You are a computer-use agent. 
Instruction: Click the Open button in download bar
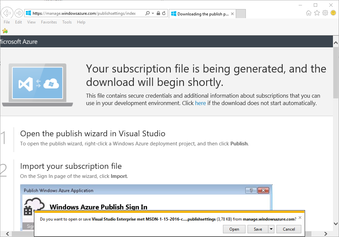click(x=234, y=229)
